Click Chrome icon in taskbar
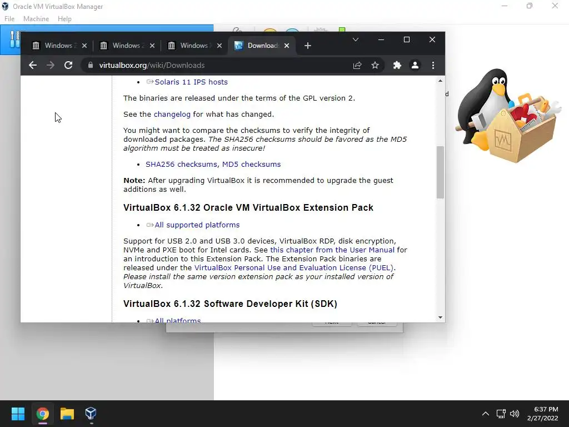569x427 pixels. pyautogui.click(x=42, y=414)
